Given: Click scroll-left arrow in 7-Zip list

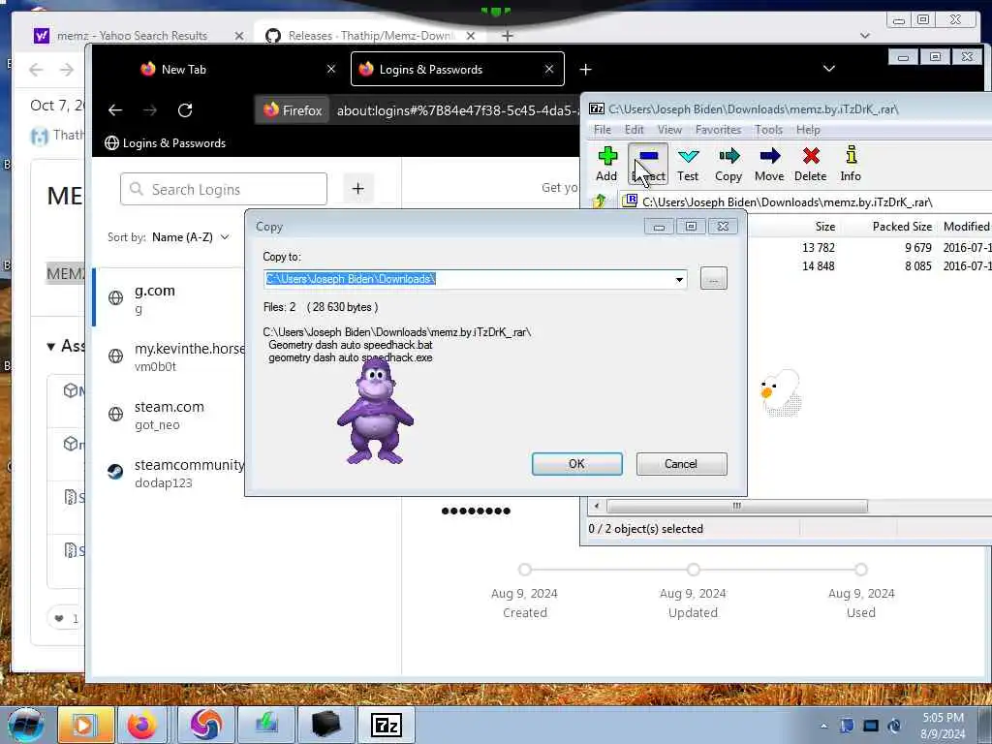Looking at the screenshot, I should [x=596, y=506].
